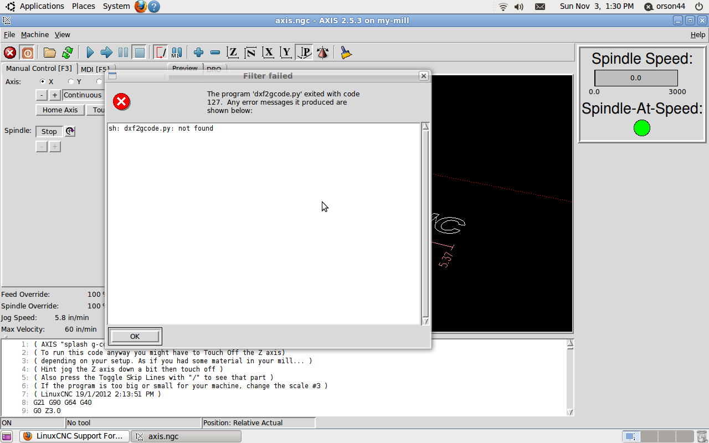Select G-code line 'G21 G90 G64 G40'
This screenshot has width=709, height=443.
point(63,403)
